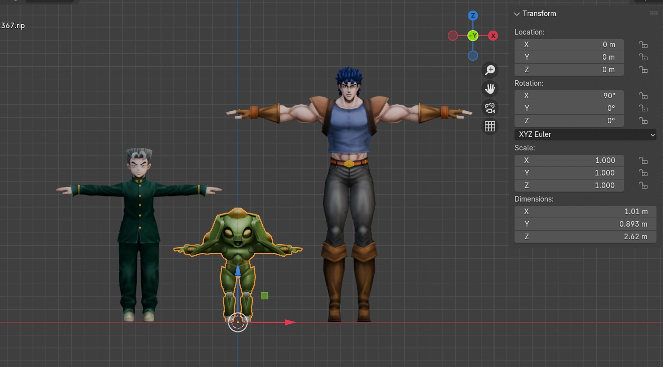Toggle the lock for Rotation Z
Viewport: 663px width, 367px height.
pos(643,121)
